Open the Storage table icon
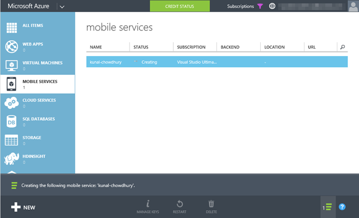Viewport: 359px width, 218px height. coord(11,140)
